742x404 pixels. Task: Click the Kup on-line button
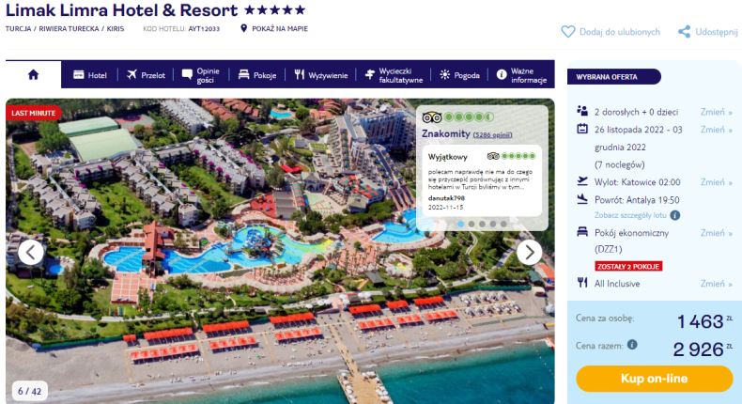[x=654, y=379]
